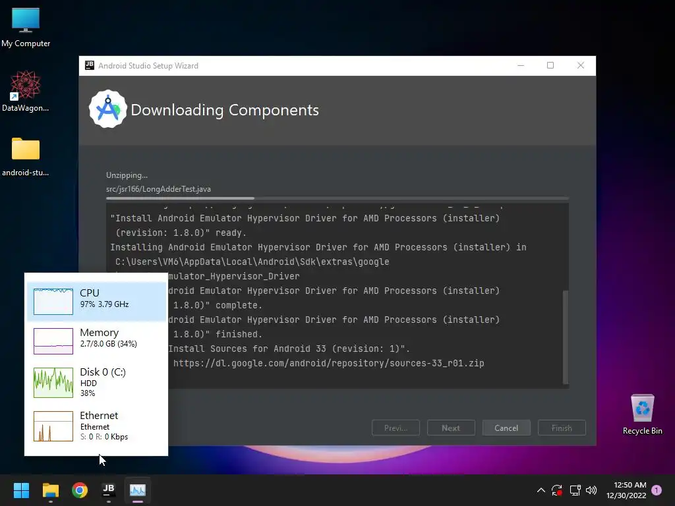Open the Windows Start menu
This screenshot has width=675, height=506.
pos(21,490)
